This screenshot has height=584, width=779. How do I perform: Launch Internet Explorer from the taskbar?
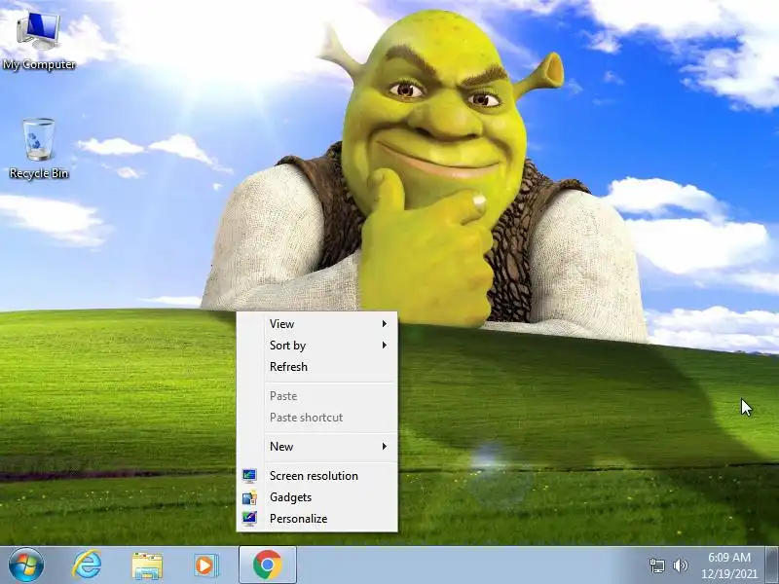[x=87, y=566]
